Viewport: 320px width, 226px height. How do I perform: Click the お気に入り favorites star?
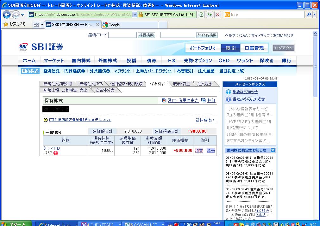click(6, 24)
